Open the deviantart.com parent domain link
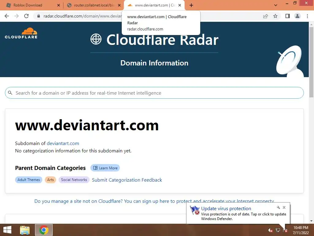 click(63, 143)
